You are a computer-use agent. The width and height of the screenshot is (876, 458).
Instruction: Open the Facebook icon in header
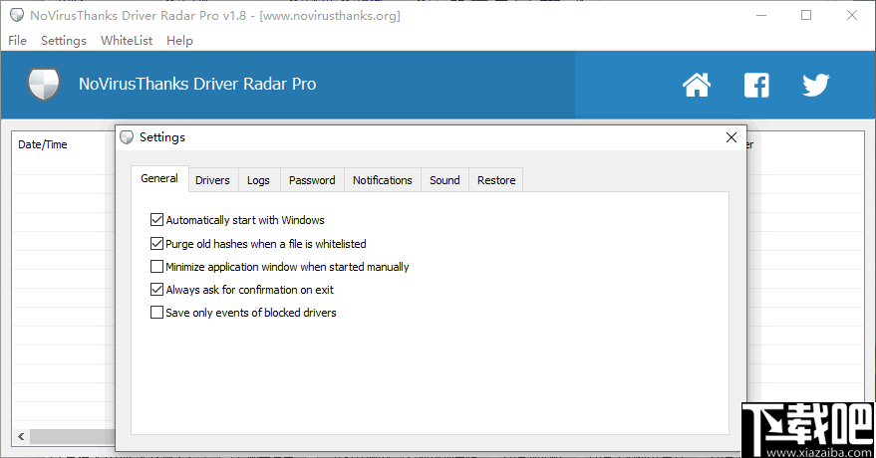[x=756, y=85]
